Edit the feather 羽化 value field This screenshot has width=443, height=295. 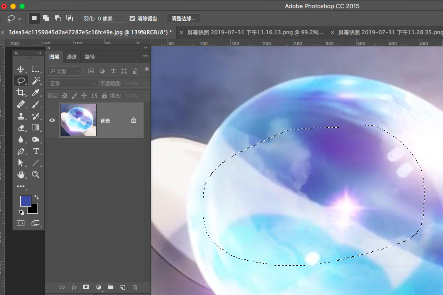click(x=112, y=18)
